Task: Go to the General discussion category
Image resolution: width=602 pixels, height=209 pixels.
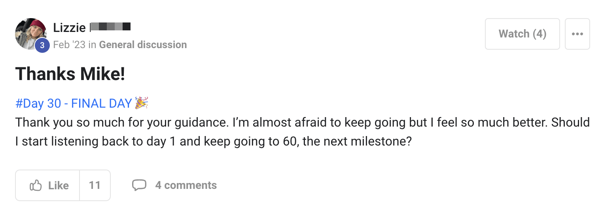Action: click(143, 45)
